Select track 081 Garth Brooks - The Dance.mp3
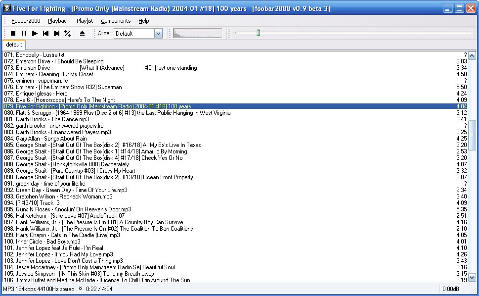Image resolution: width=479 pixels, height=296 pixels. click(x=235, y=119)
